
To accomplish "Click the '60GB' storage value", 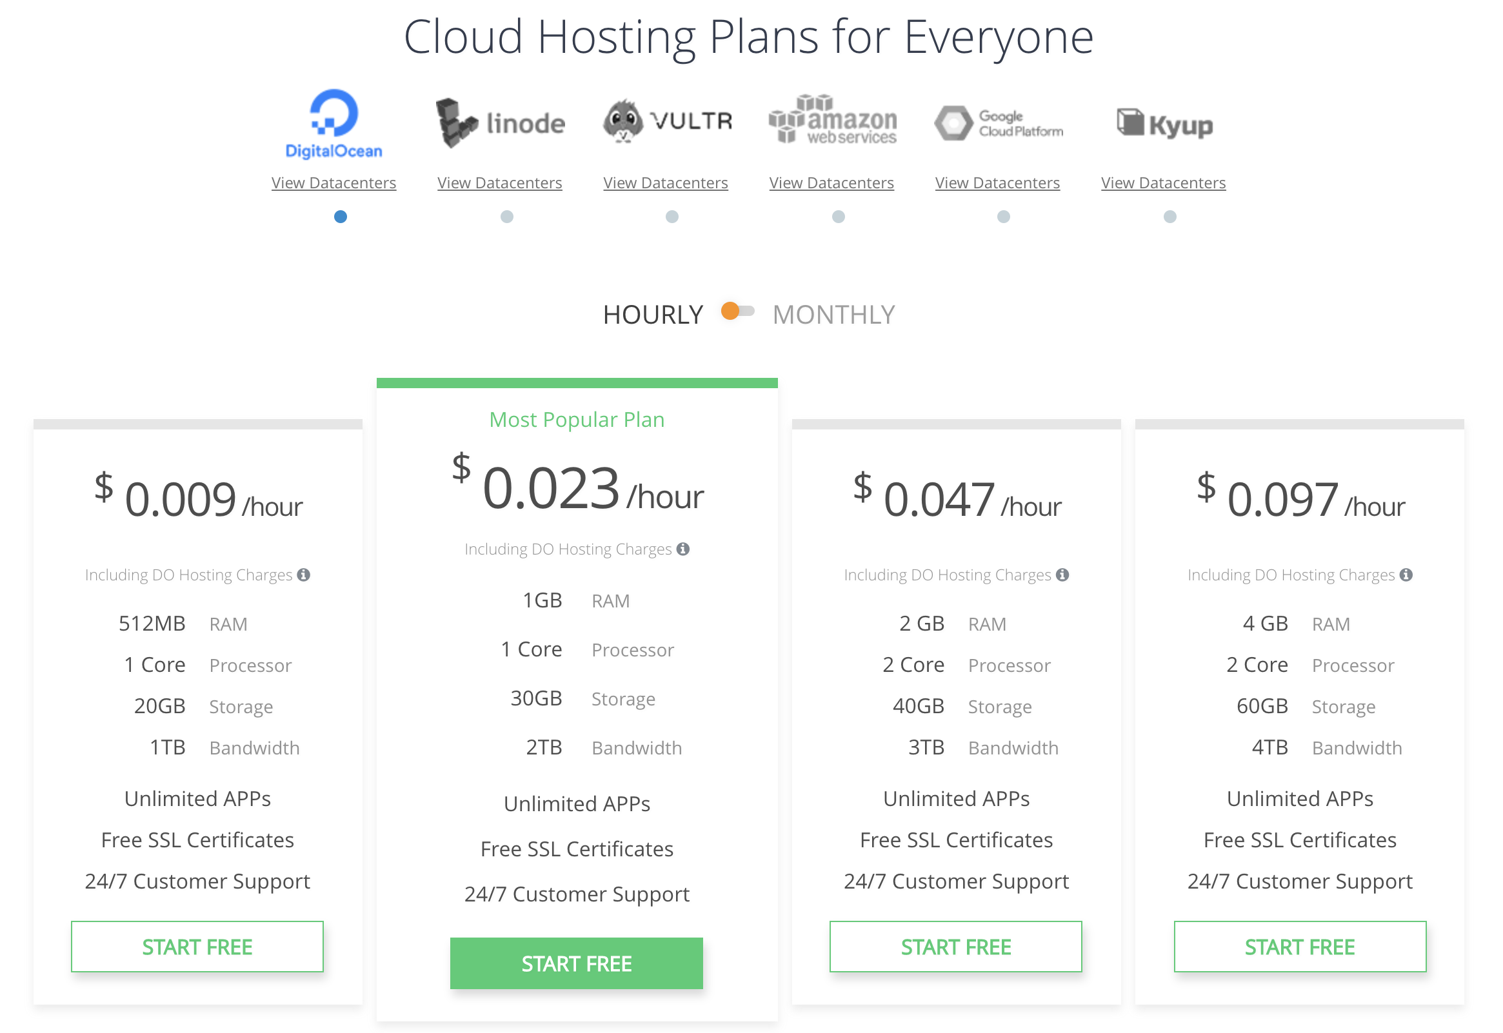I will tap(1263, 707).
